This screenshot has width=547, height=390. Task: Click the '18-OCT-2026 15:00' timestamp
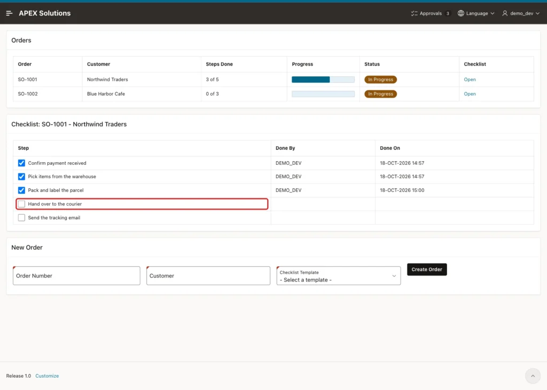click(x=402, y=190)
